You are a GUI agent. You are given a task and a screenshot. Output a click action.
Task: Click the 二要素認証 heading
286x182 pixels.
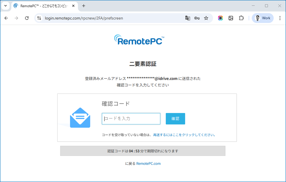143,64
